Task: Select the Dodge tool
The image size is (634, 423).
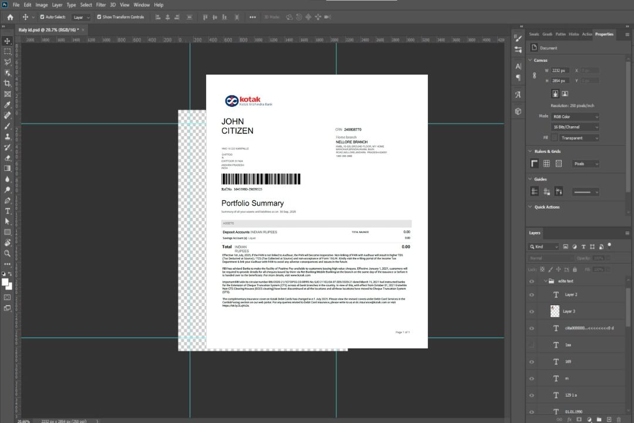Action: 7,189
